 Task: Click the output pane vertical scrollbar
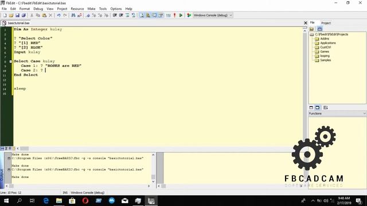tap(153, 168)
